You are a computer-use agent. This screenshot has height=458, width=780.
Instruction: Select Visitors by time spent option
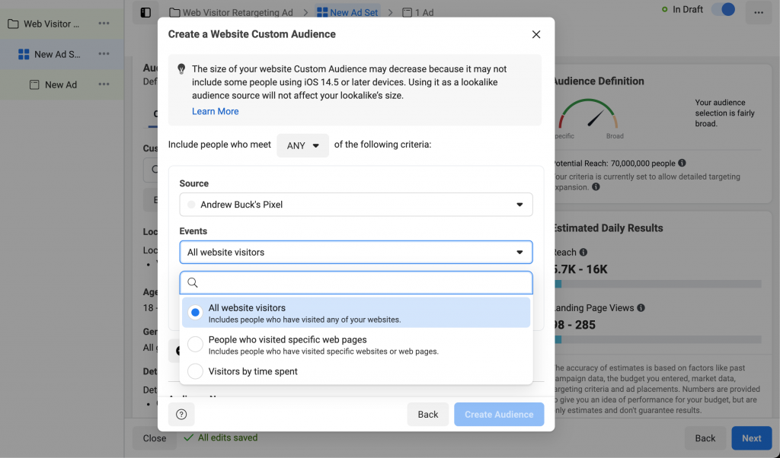tap(196, 371)
